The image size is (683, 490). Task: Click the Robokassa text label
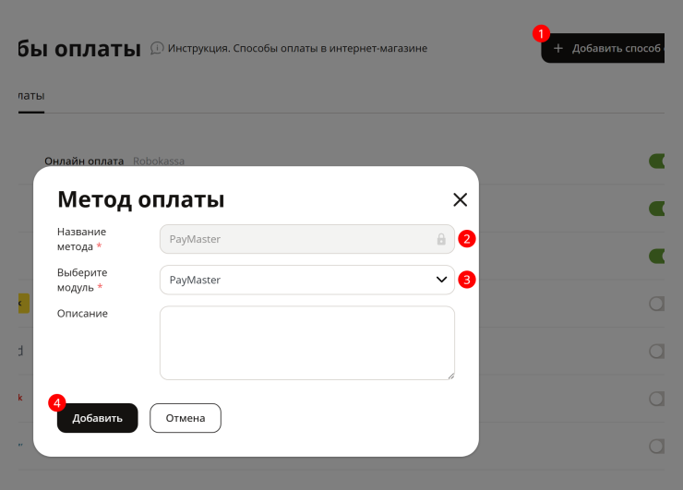coord(159,161)
